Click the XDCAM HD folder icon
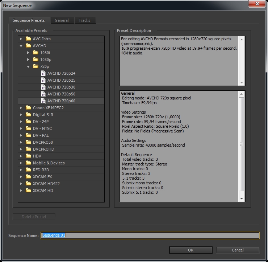The height and width of the screenshot is (262, 268). click(x=28, y=191)
